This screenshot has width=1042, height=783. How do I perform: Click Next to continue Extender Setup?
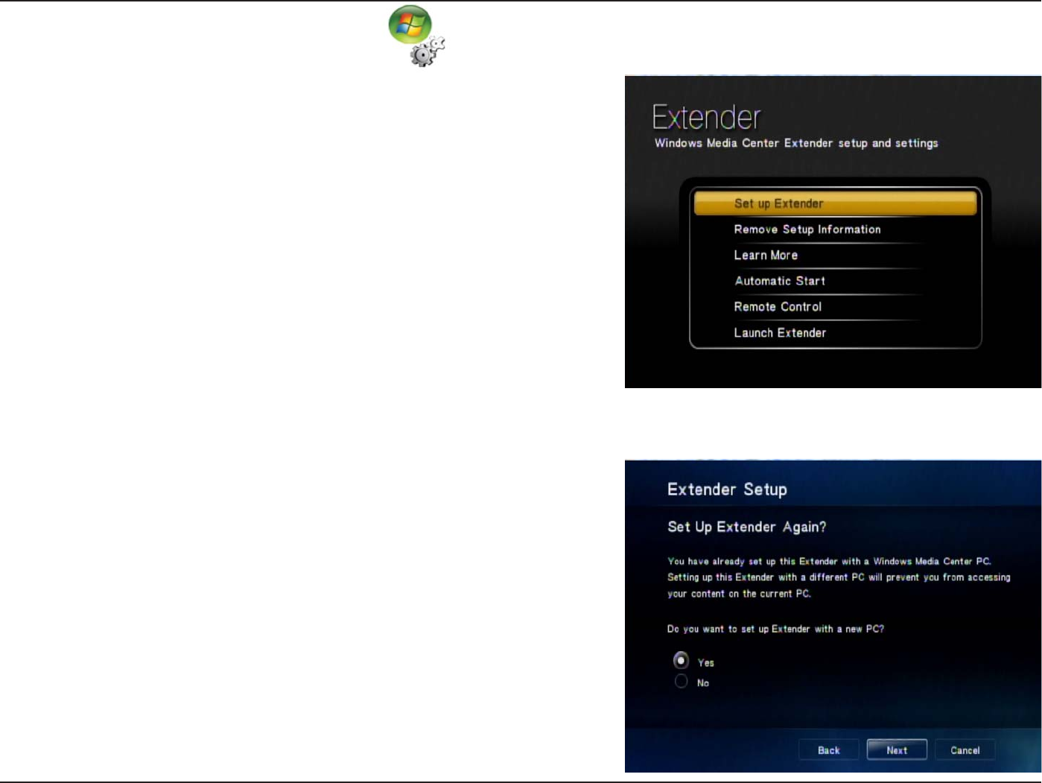897,750
